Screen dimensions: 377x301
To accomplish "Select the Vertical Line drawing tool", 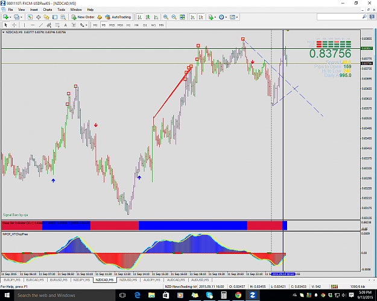I will 24,25.
